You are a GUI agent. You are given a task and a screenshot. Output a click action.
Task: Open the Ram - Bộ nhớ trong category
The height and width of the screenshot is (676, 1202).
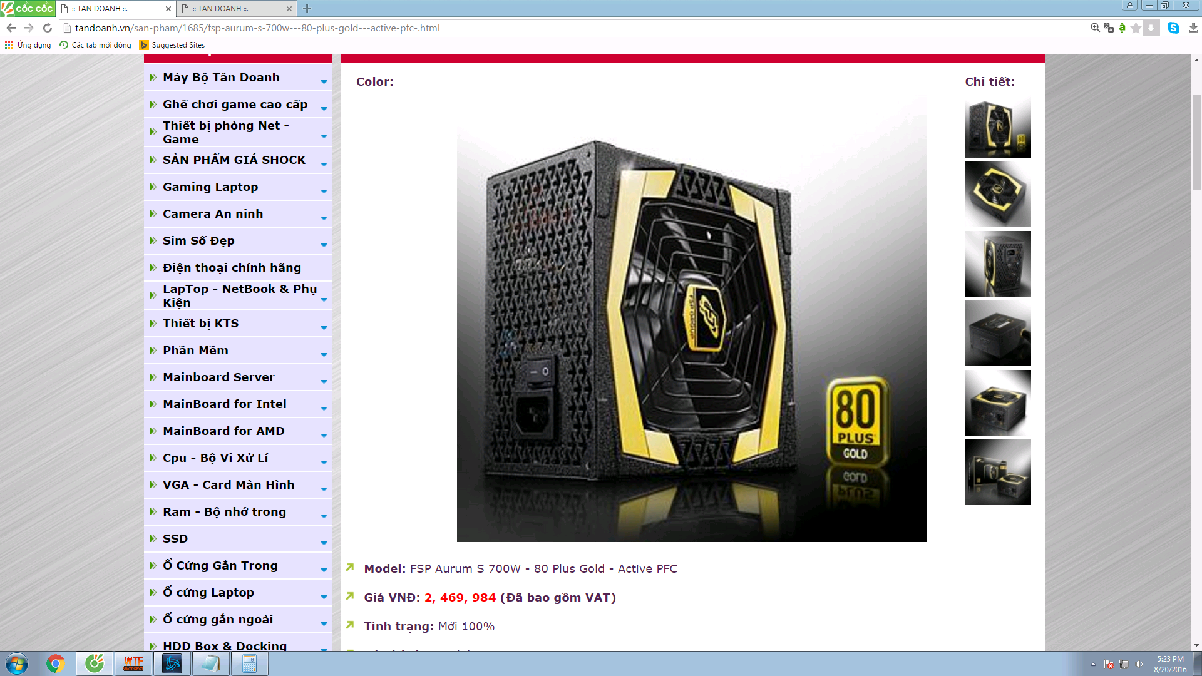coord(238,512)
